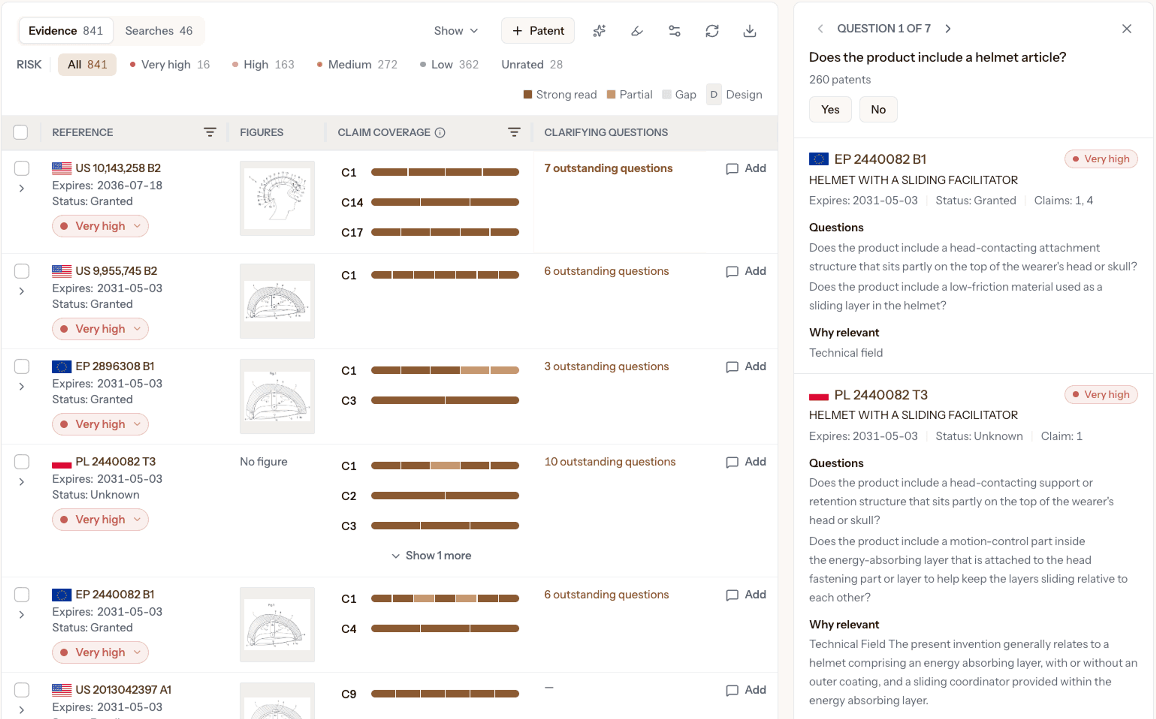This screenshot has width=1156, height=719.
Task: Click C14 coverage bar for US 10,143,258 B2
Action: coord(445,202)
